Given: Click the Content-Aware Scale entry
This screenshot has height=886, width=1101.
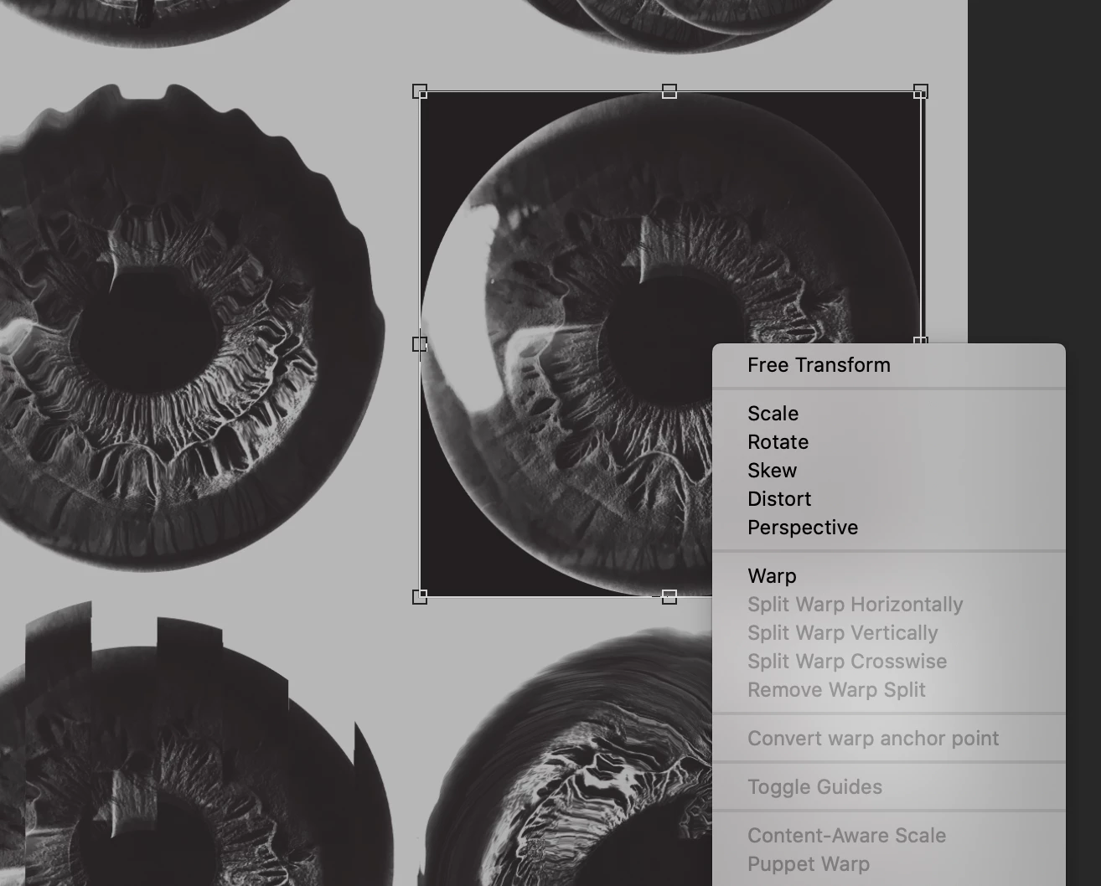Looking at the screenshot, I should point(888,836).
